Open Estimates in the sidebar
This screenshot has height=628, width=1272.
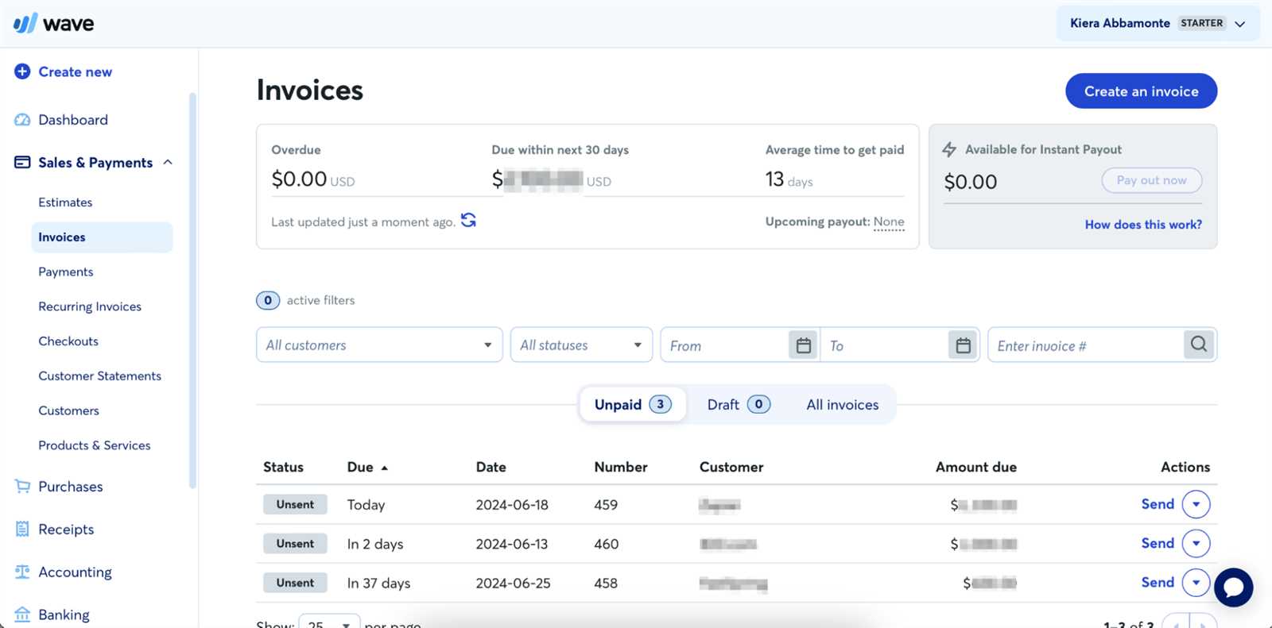coord(65,202)
